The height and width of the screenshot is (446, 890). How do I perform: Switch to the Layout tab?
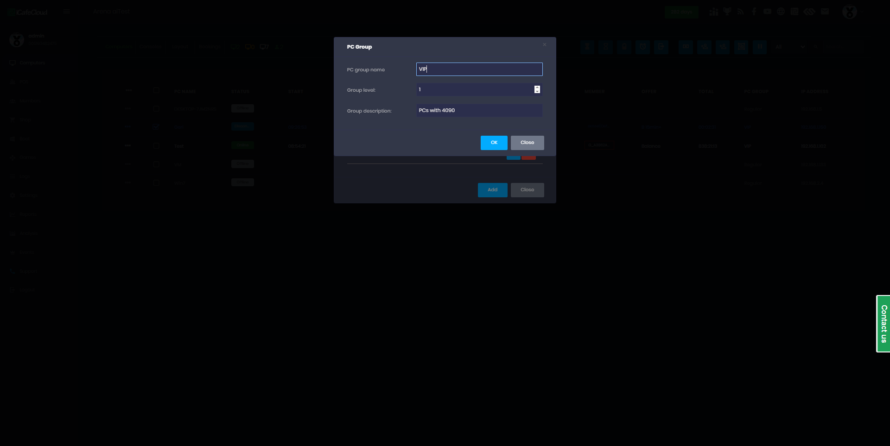pyautogui.click(x=180, y=47)
